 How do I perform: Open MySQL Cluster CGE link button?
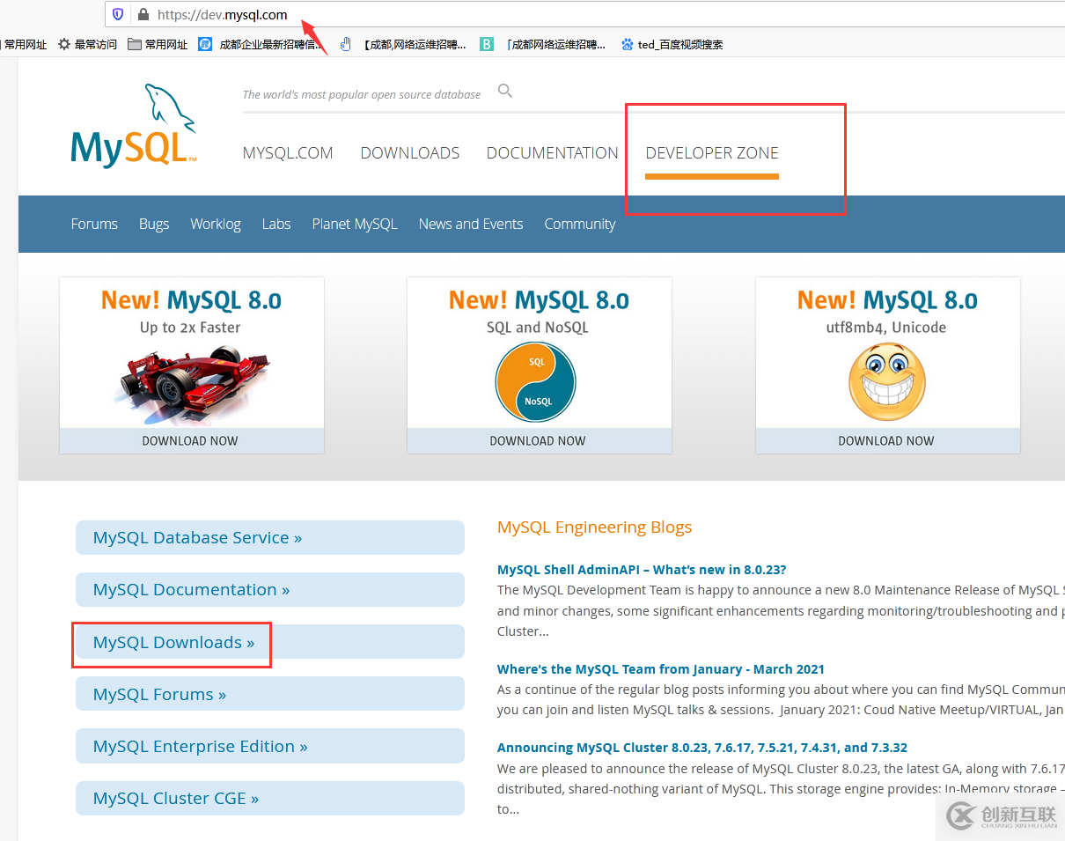click(x=269, y=798)
